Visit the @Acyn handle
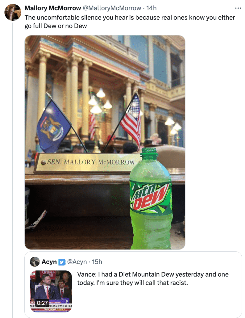This screenshot has width=245, height=318. click(x=77, y=262)
